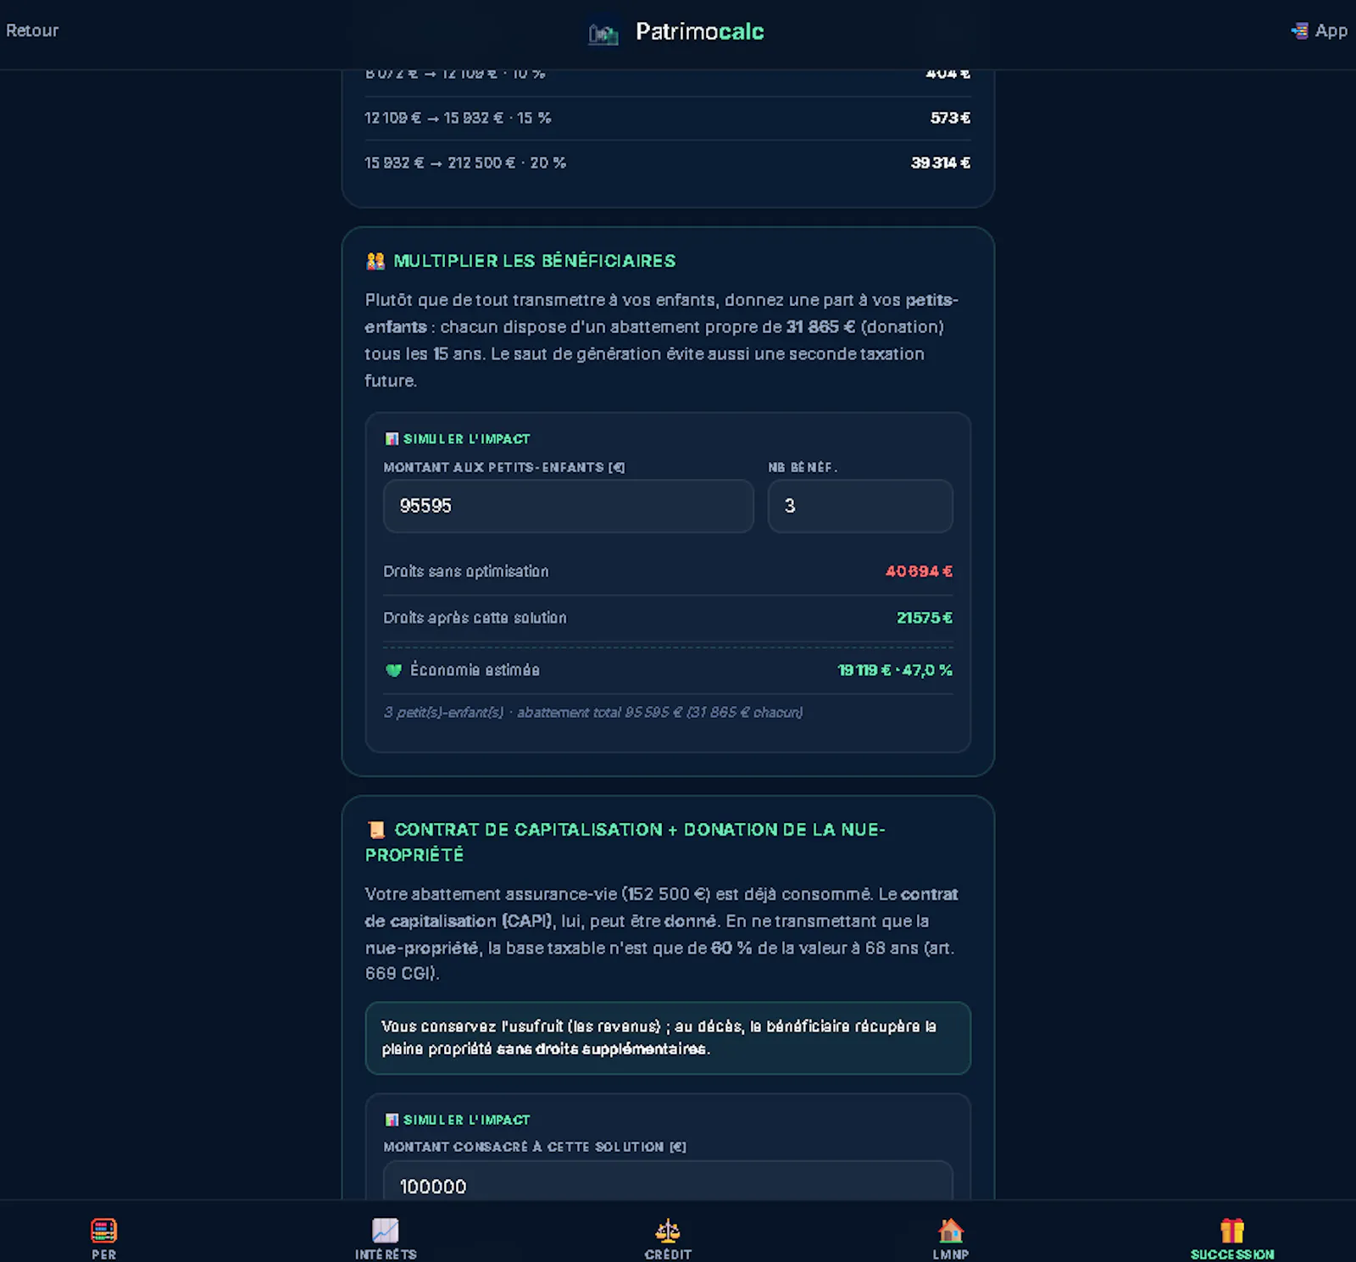The height and width of the screenshot is (1262, 1356).
Task: Click the 'Droits après cette solution' value 21 575 €
Action: click(x=925, y=618)
